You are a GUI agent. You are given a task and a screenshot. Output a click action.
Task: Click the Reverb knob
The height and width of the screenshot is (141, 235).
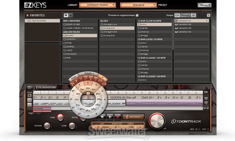click(47, 126)
